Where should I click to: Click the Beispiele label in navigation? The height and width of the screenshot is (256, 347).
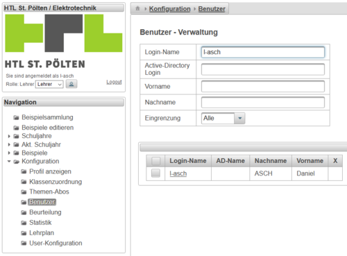point(35,153)
